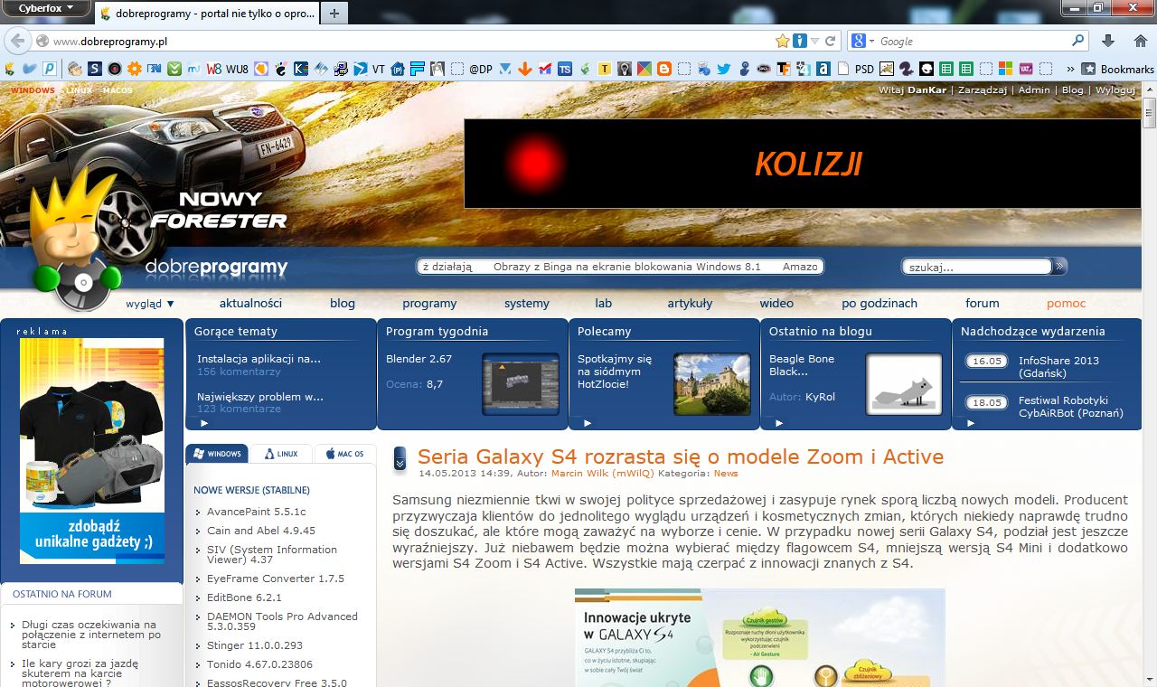Open the PayPal 'P' bookmark icon

(x=50, y=68)
